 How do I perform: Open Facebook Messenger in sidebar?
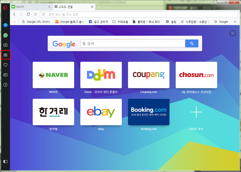coord(5,25)
